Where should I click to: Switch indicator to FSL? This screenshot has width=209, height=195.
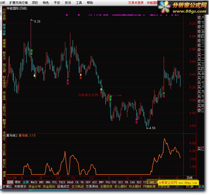[55, 182]
